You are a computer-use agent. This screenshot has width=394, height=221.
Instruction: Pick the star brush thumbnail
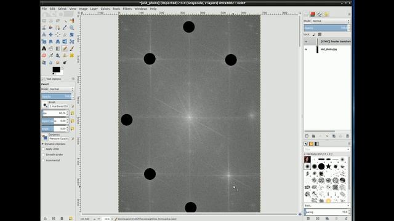point(328,166)
